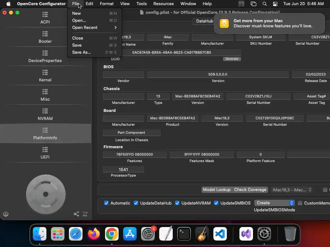Open the iMac18,3 model dropdown
Viewport: 330px width, 247px height.
[x=292, y=190]
